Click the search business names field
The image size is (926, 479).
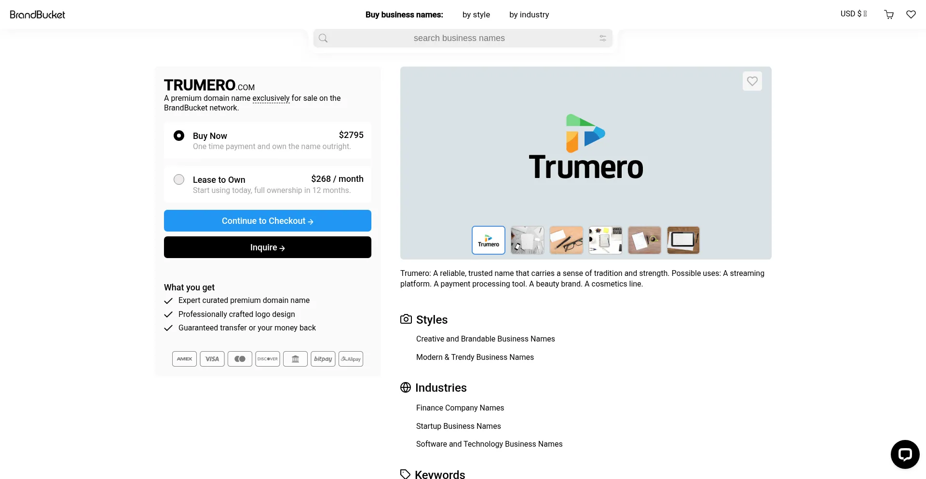459,38
